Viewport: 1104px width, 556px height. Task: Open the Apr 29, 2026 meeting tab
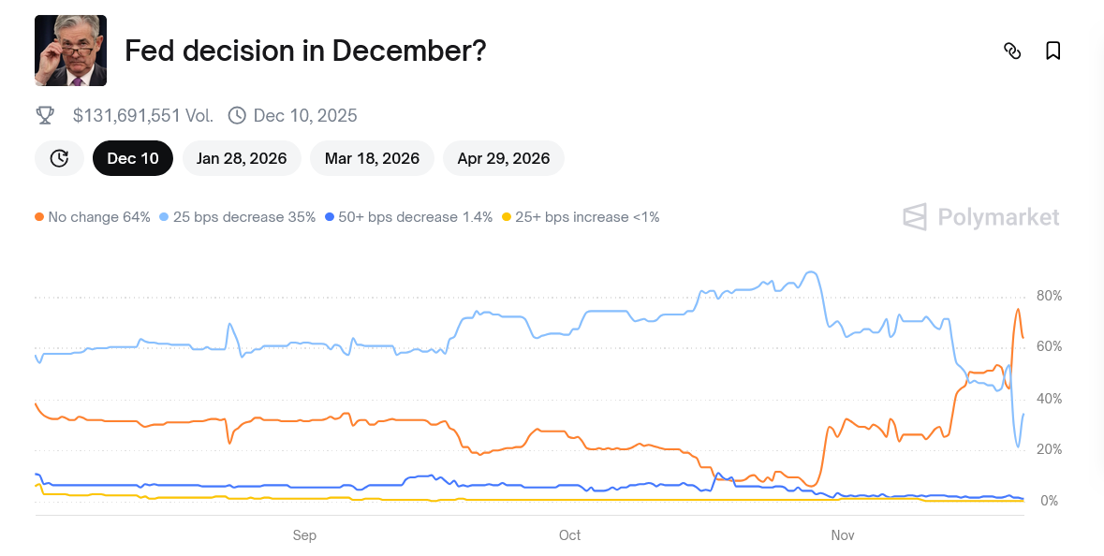[x=503, y=158]
